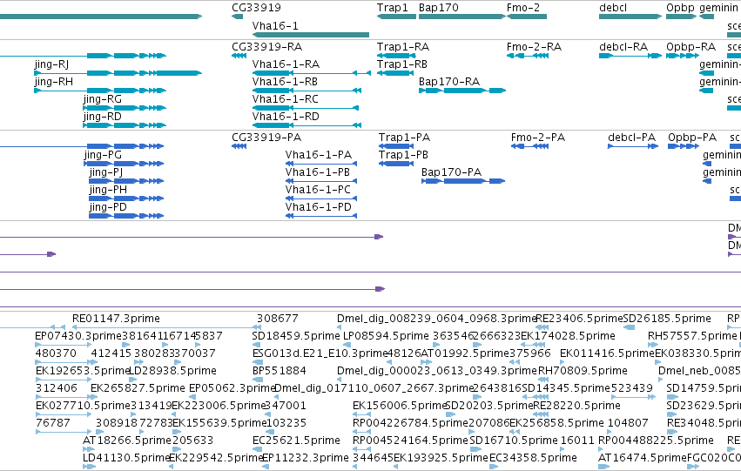Select the Vha16-1-RA transcript label
741x471 pixels.
286,64
